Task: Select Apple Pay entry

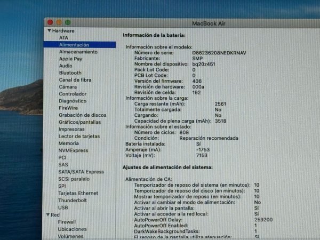Action: [x=70, y=59]
